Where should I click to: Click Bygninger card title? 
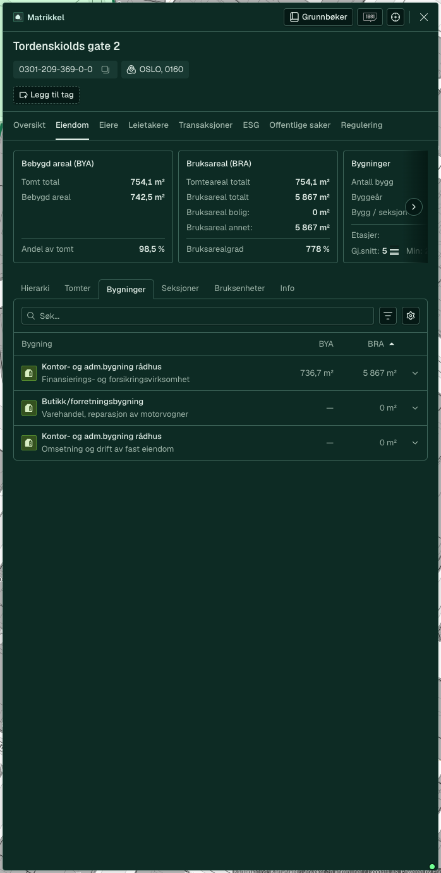coord(371,164)
